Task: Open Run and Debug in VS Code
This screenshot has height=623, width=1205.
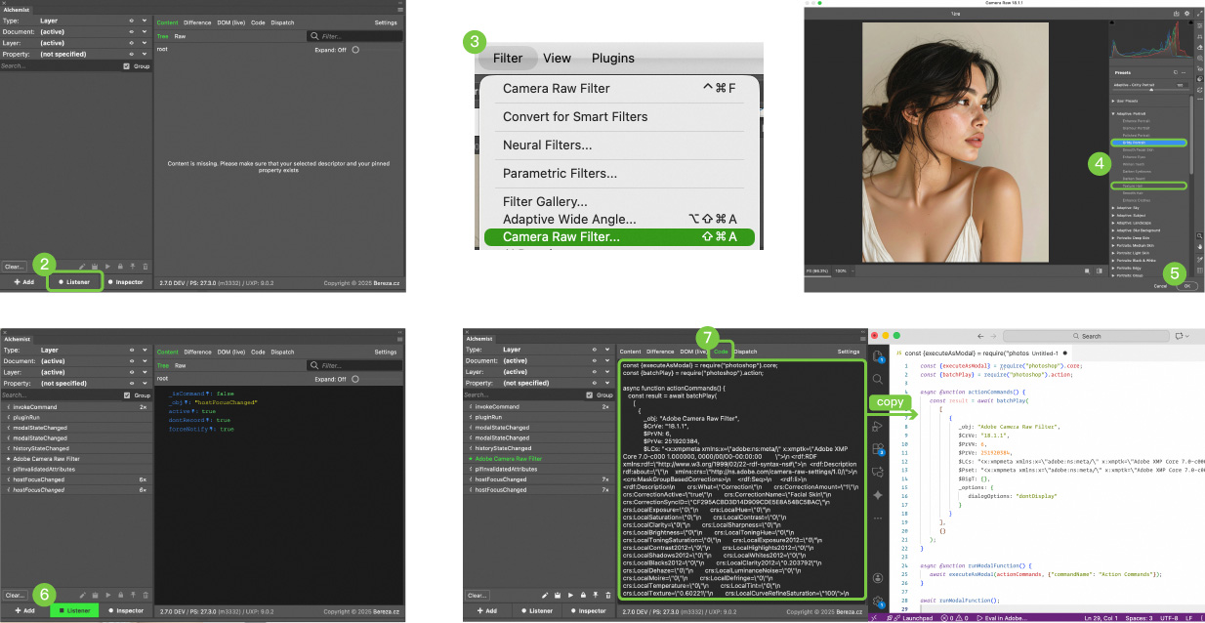Action: 878,426
